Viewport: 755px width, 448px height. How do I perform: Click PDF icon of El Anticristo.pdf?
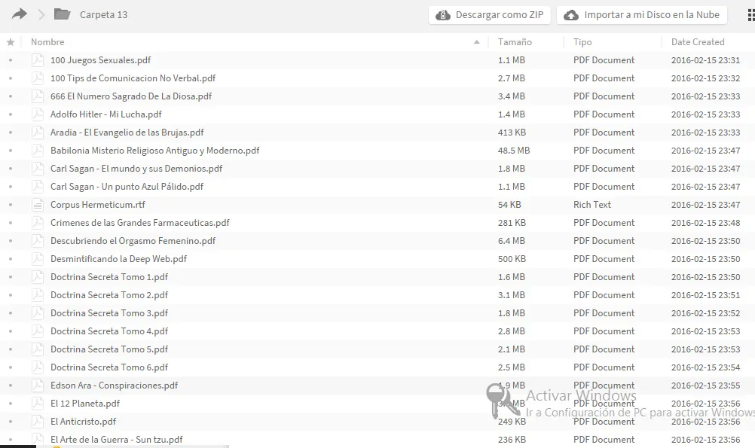[x=38, y=422]
